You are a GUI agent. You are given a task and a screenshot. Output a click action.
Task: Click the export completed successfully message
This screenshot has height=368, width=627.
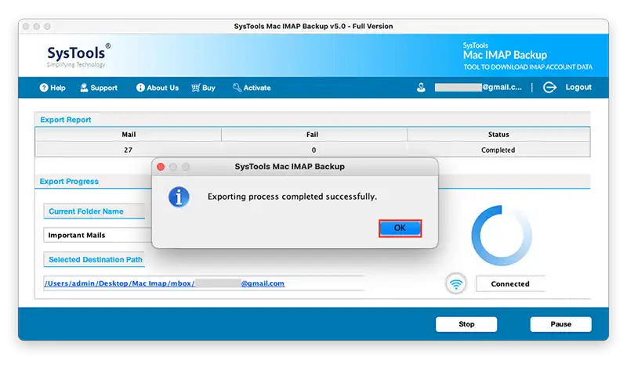pos(292,197)
